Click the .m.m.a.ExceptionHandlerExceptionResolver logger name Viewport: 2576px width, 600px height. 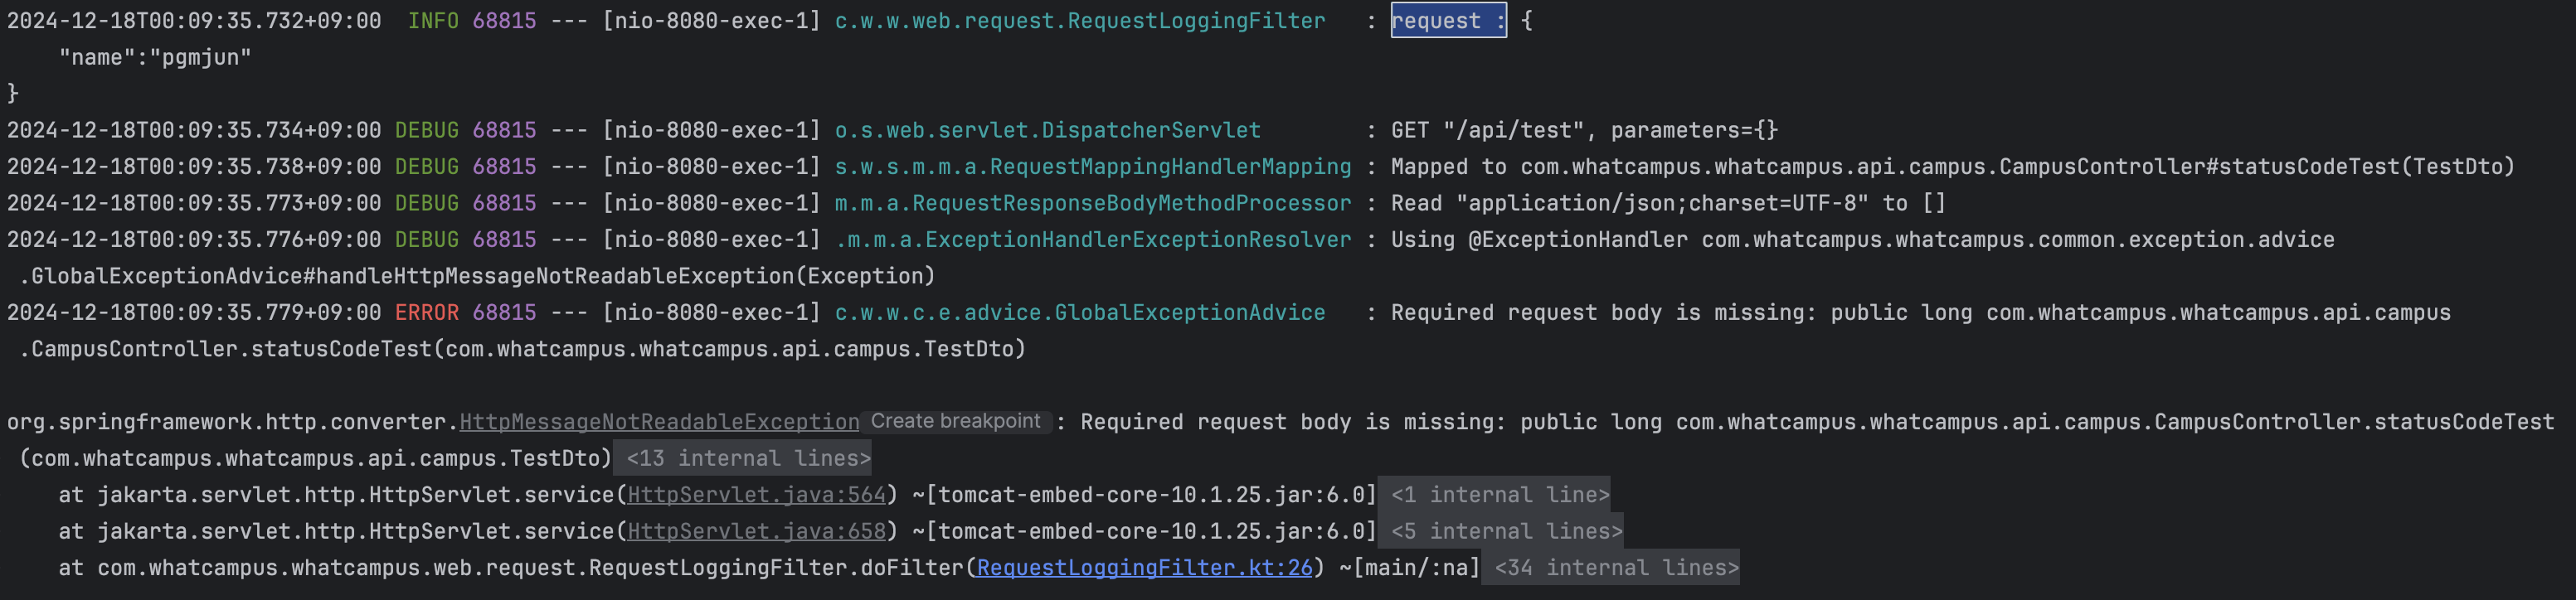click(x=1093, y=240)
